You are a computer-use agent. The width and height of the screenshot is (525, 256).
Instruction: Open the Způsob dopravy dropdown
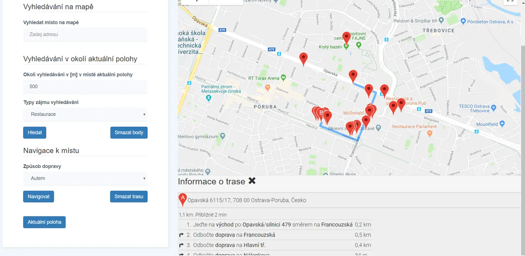click(x=85, y=179)
